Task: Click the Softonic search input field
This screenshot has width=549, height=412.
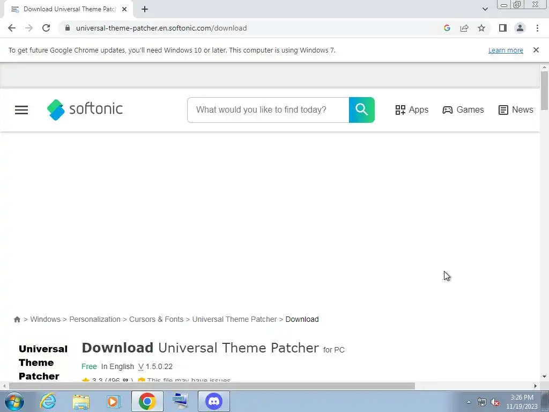Action: tap(268, 110)
